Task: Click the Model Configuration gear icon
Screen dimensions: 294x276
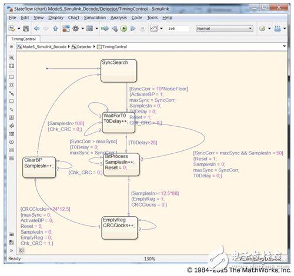Action: [76, 29]
